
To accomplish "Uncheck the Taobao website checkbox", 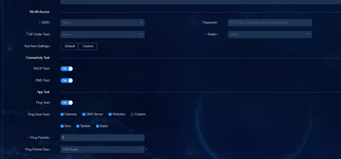I will pyautogui.click(x=78, y=126).
